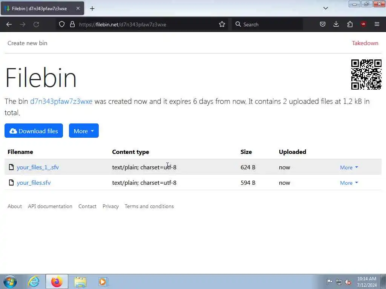The width and height of the screenshot is (386, 289).
Task: Open the media player taskbar icon
Action: click(x=103, y=281)
